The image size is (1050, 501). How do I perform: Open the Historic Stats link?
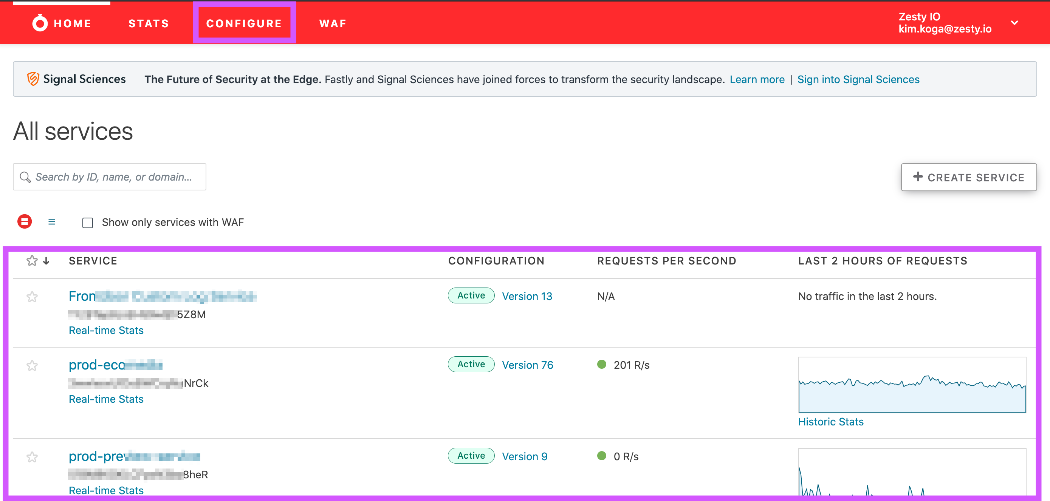(831, 422)
